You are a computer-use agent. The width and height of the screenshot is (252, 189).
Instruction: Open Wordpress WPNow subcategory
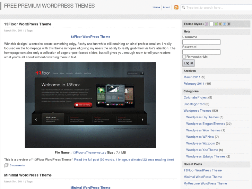[200, 137]
